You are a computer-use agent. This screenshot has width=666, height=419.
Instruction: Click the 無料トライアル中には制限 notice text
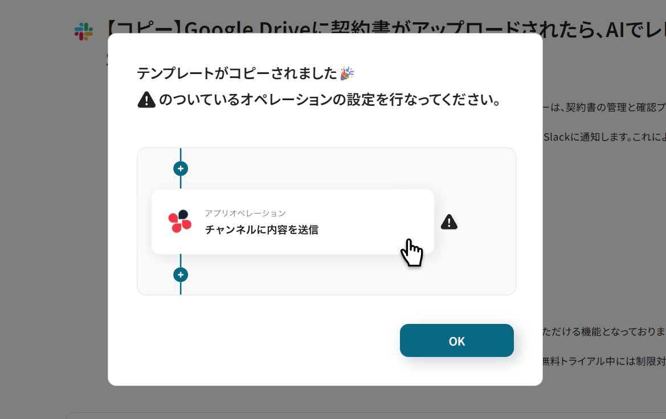[x=604, y=362]
